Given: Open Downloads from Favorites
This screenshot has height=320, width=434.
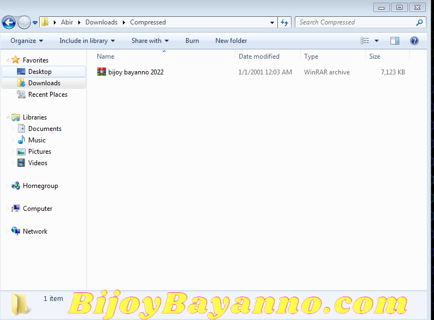Looking at the screenshot, I should tap(44, 83).
